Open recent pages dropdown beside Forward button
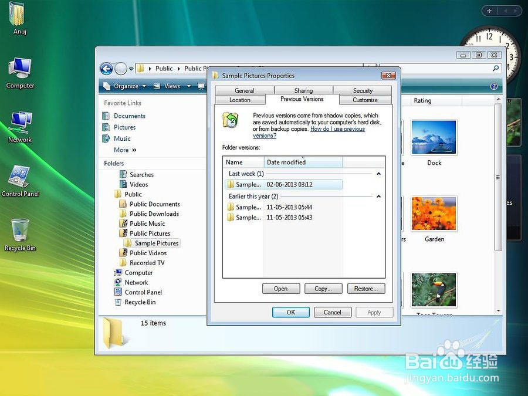 (131, 69)
